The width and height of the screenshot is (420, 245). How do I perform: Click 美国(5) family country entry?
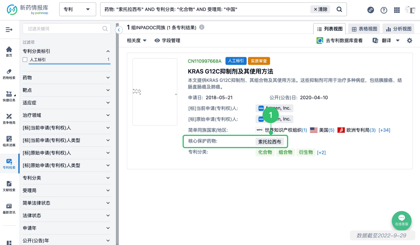[322, 130]
